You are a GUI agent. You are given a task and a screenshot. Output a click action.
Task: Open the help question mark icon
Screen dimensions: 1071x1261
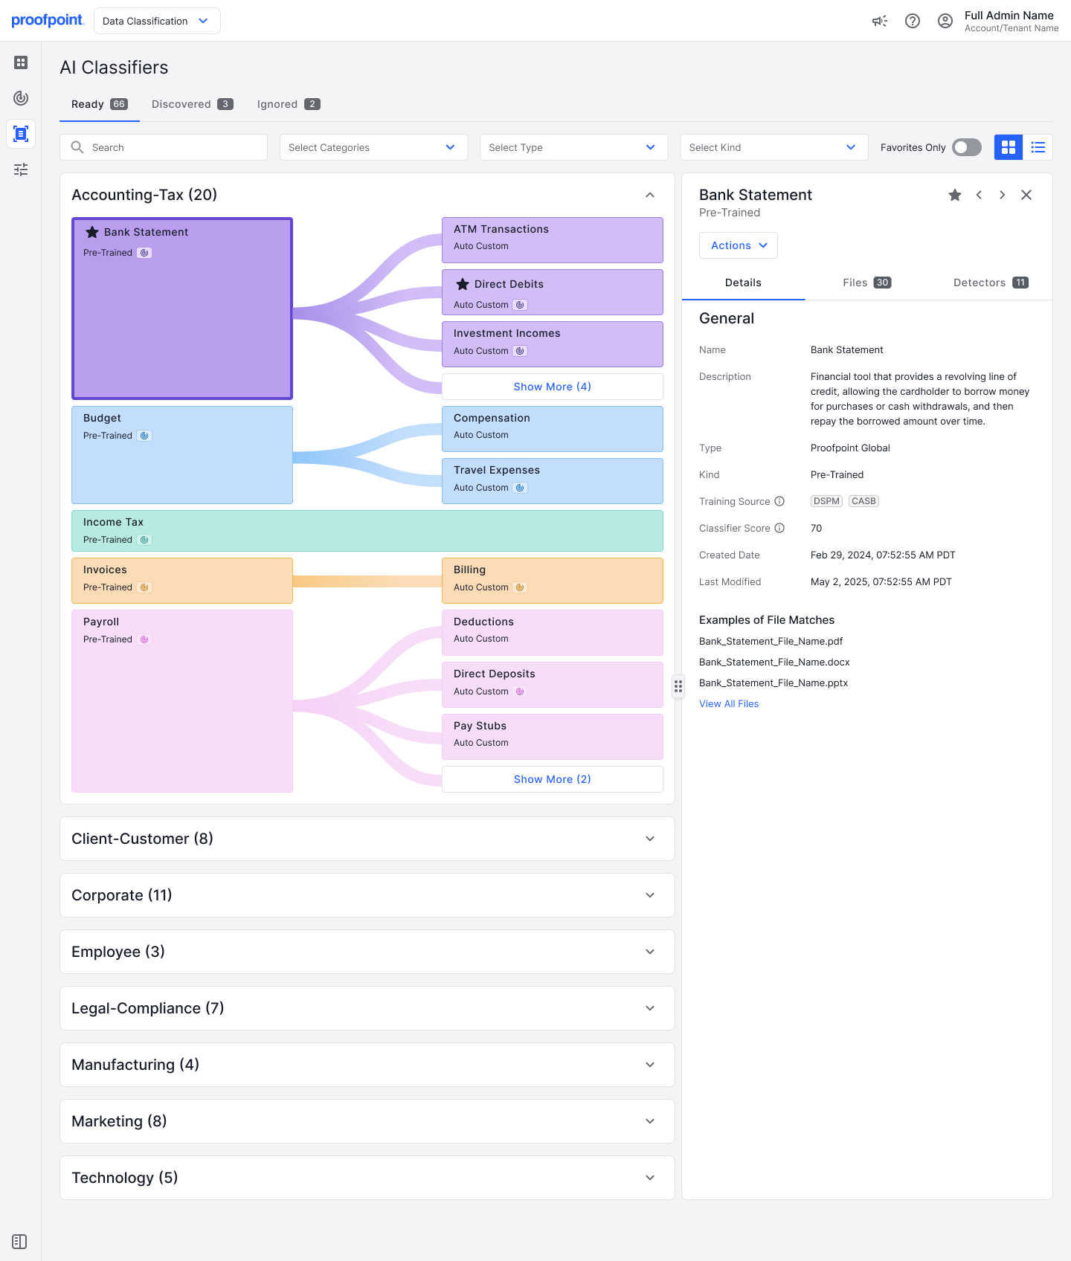click(x=913, y=21)
